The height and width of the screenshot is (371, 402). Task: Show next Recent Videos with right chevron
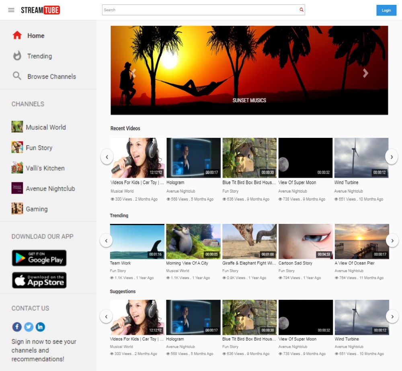392,157
